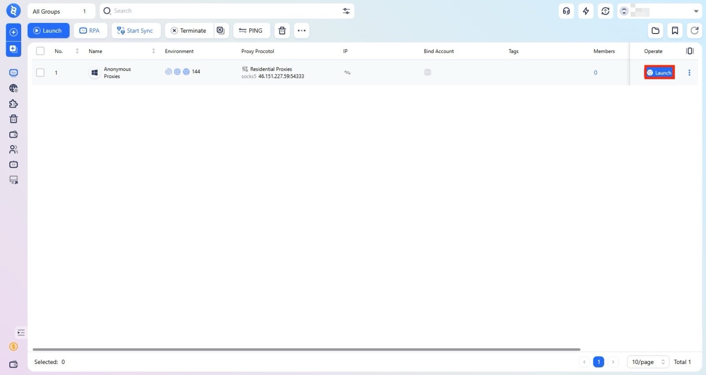Click the lightning bolt icon

pyautogui.click(x=586, y=11)
